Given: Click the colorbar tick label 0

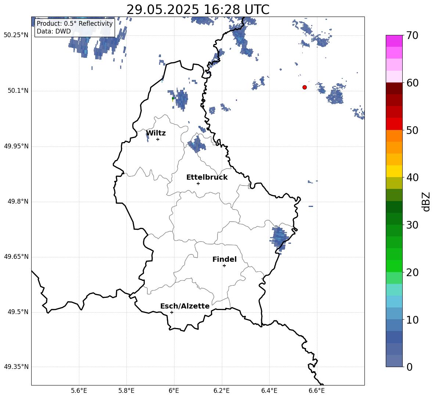Looking at the screenshot, I should point(410,367).
